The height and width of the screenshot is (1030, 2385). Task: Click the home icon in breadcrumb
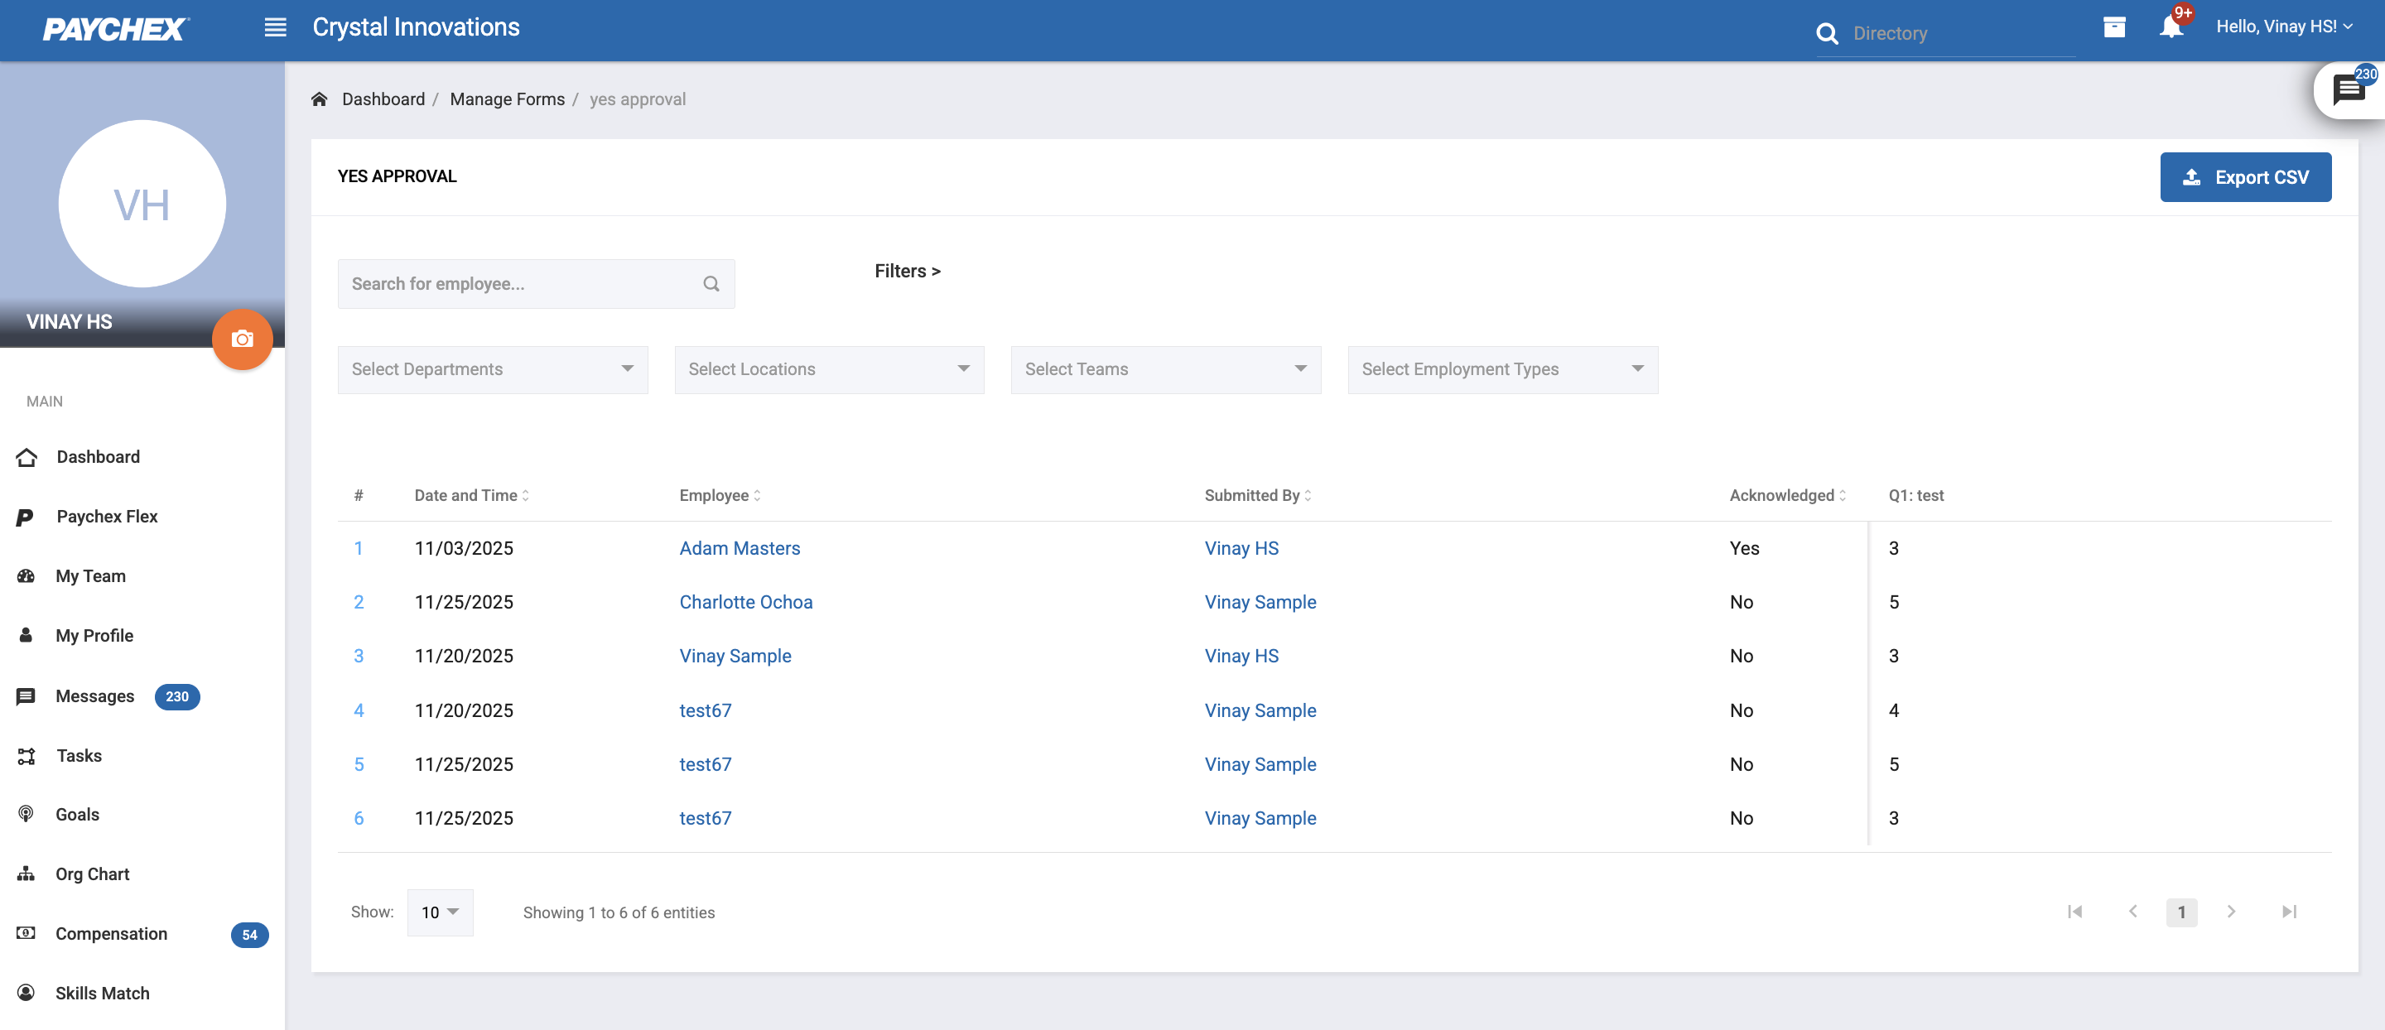(x=320, y=99)
